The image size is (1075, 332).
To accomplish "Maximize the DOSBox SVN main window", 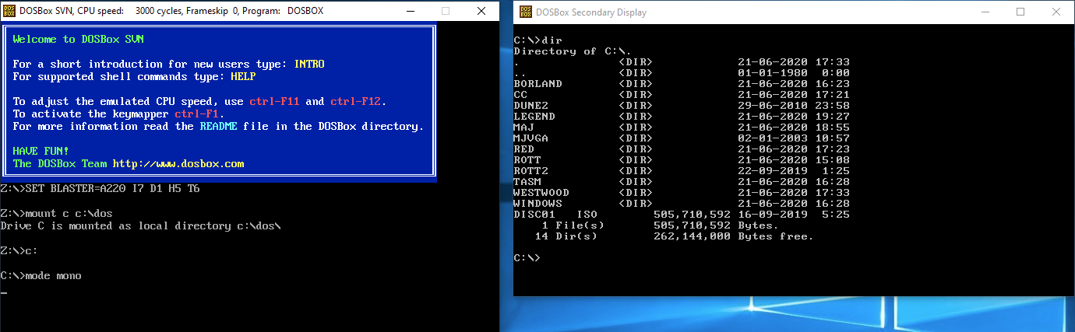I will pos(446,11).
